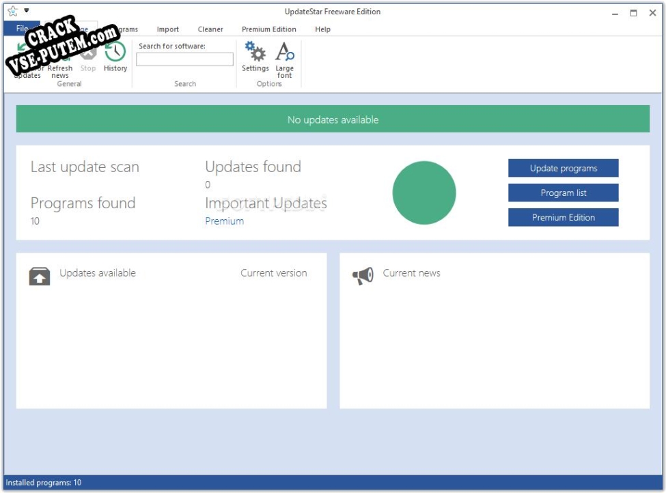Switch to the Import tab
The height and width of the screenshot is (493, 666).
168,29
